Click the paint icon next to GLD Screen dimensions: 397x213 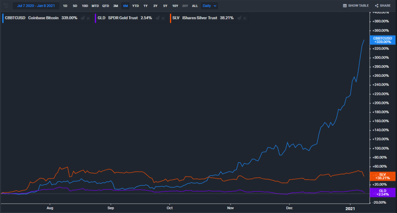(158, 18)
